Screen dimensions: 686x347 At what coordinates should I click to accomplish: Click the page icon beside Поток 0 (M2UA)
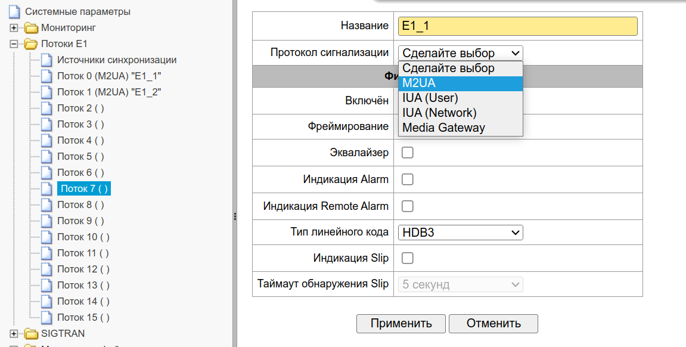tap(47, 76)
